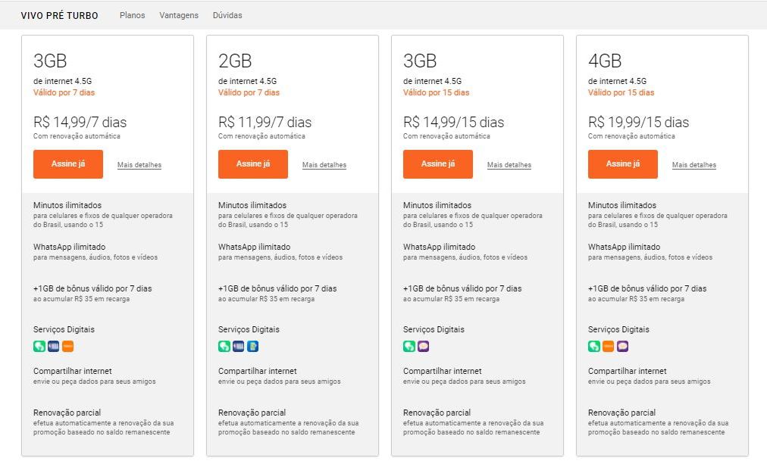The image size is (767, 461).
Task: Click the R$ 14,99/15 dias price
Action: 453,122
